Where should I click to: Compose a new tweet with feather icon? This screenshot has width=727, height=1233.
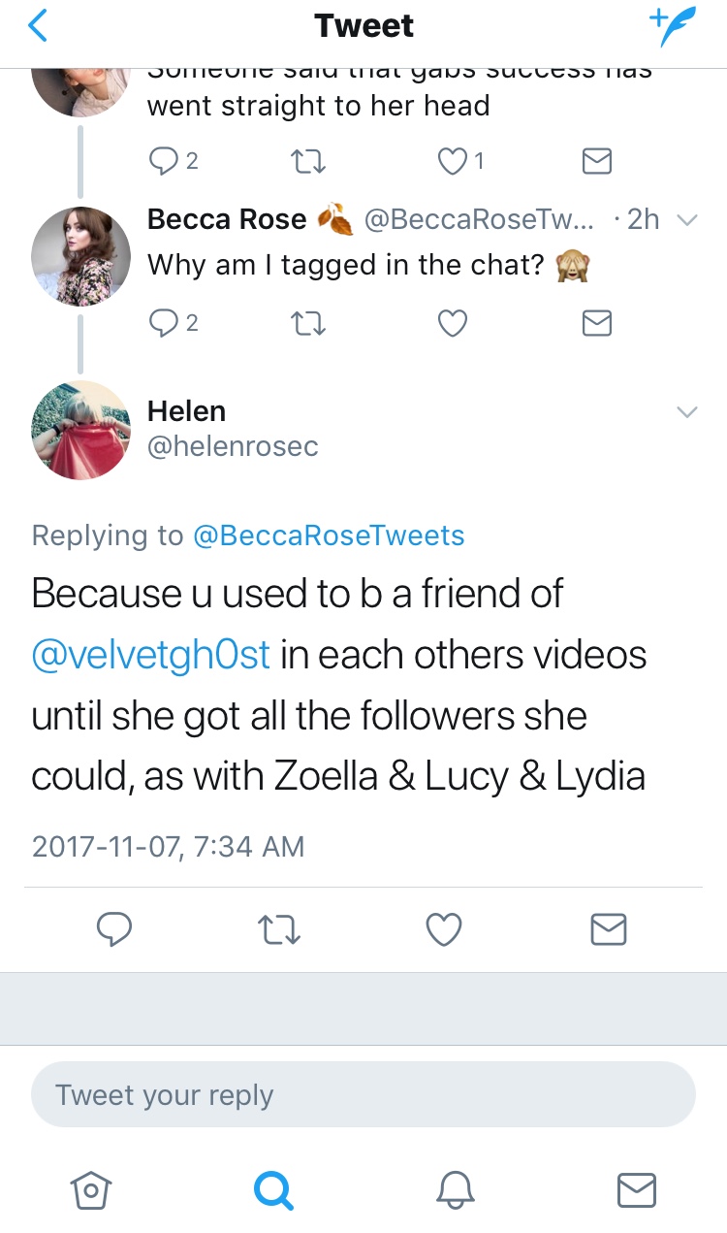tap(673, 26)
